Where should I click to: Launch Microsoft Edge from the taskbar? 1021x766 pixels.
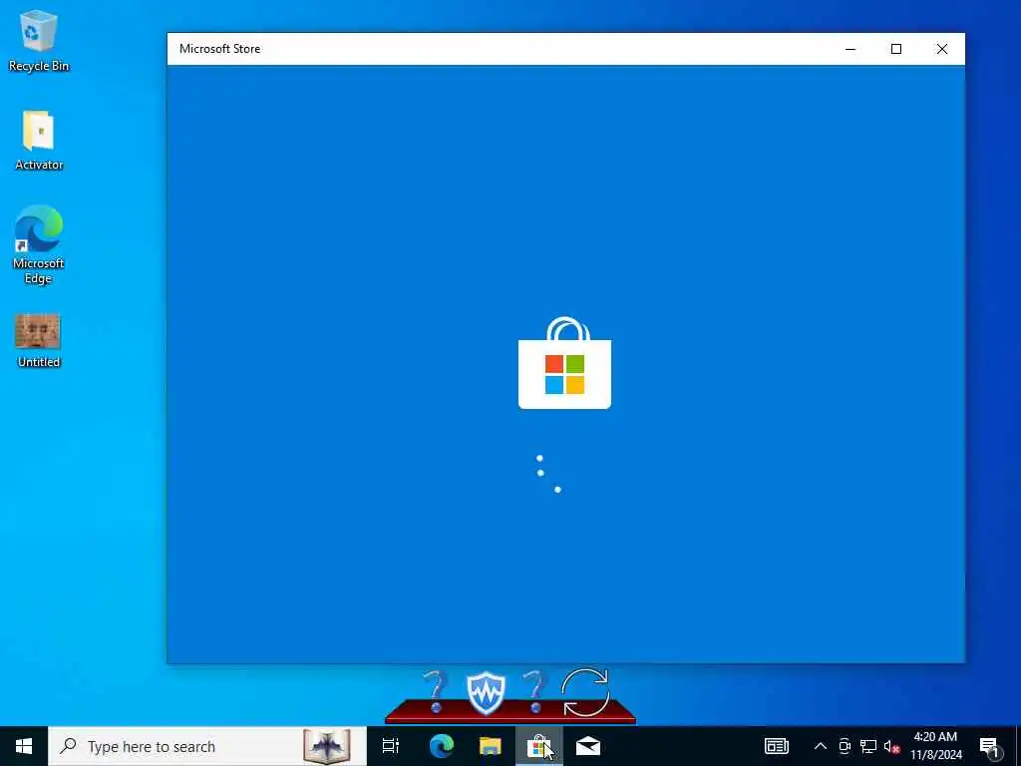(x=442, y=746)
